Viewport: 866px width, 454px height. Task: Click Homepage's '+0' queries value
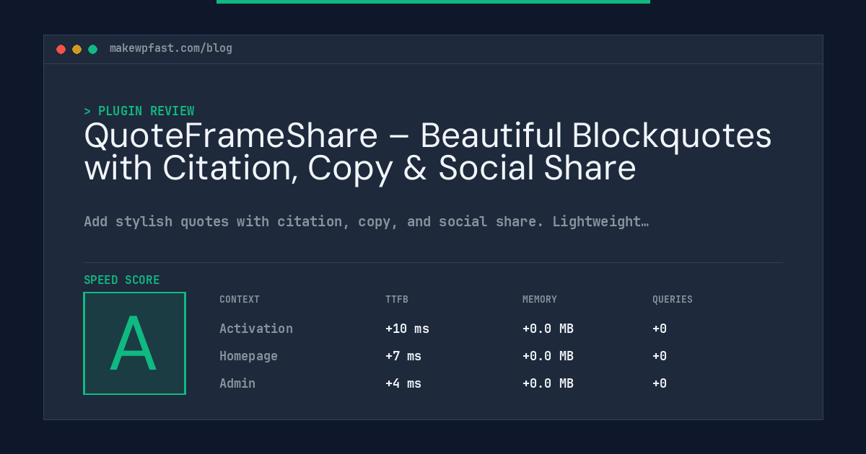660,356
